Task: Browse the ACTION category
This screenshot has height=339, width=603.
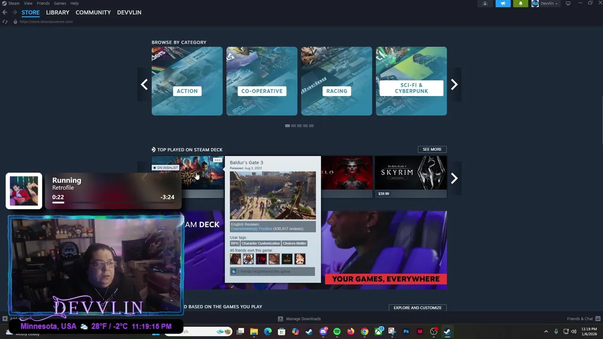Action: click(x=187, y=81)
